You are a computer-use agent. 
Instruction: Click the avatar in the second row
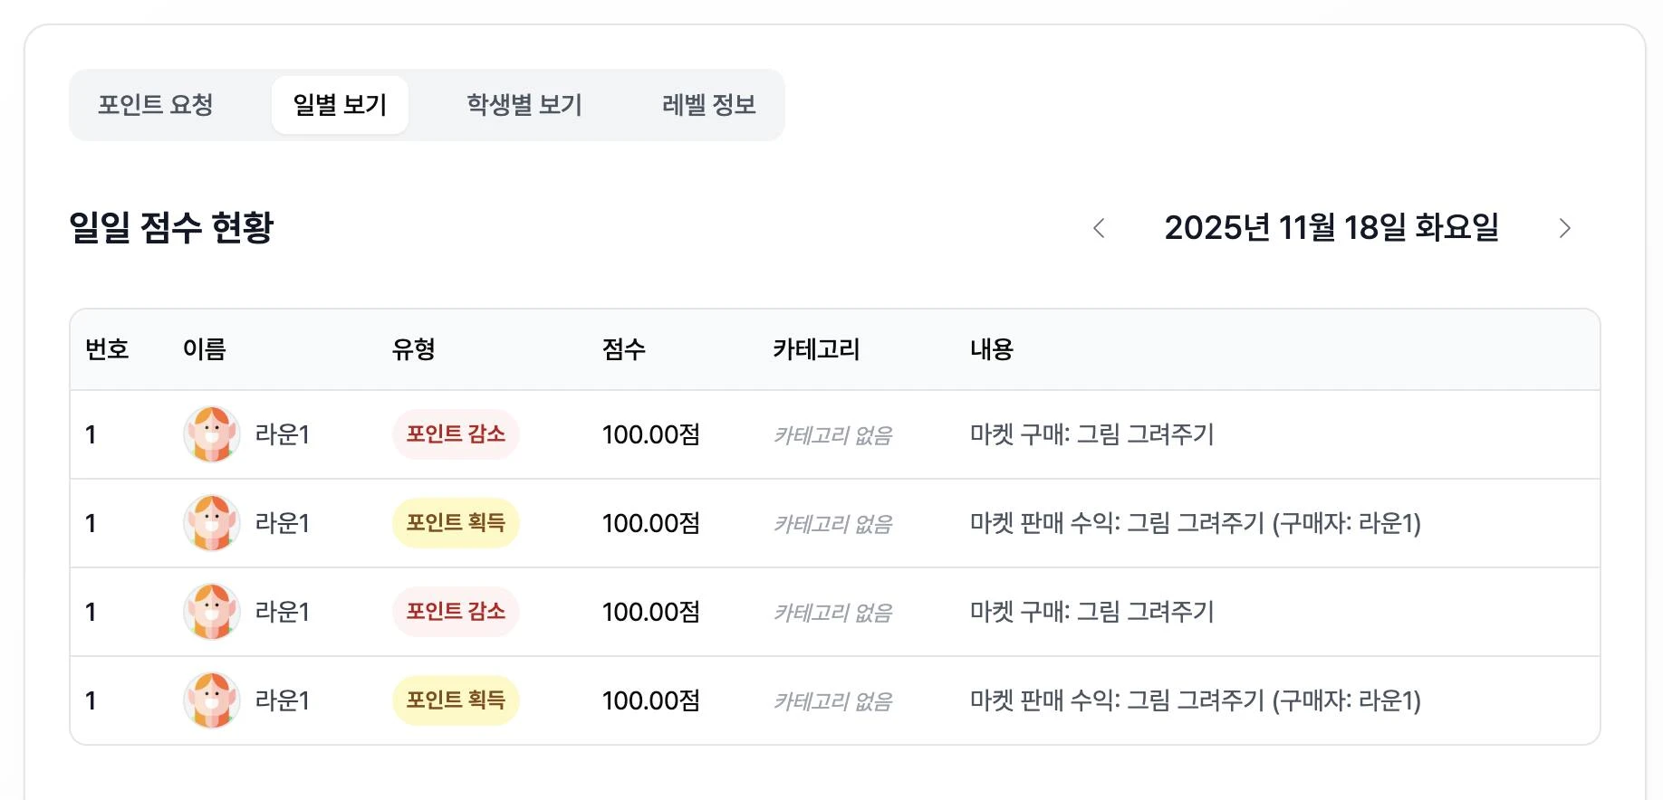(x=212, y=523)
